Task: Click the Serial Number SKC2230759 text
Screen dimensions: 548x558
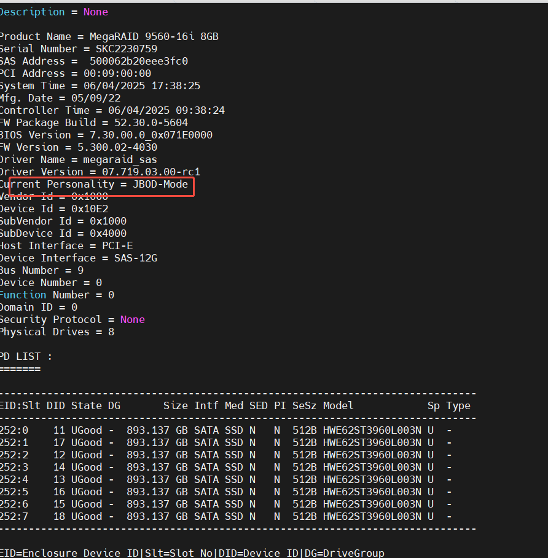Action: click(79, 49)
